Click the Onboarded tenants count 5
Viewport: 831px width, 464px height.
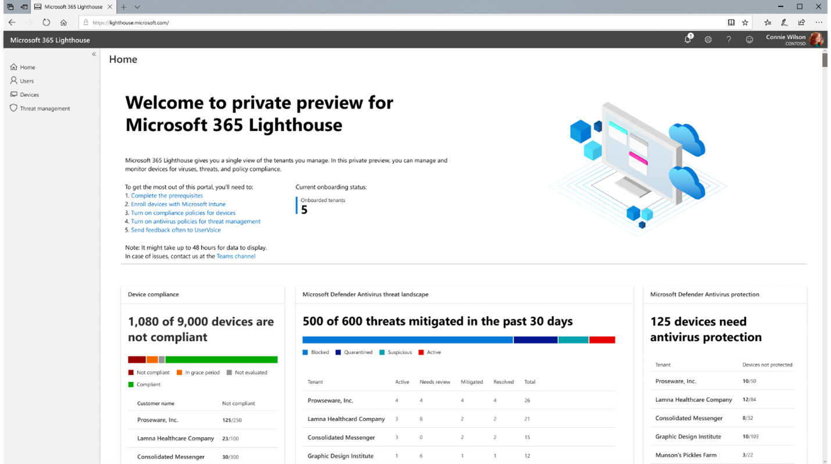point(304,210)
